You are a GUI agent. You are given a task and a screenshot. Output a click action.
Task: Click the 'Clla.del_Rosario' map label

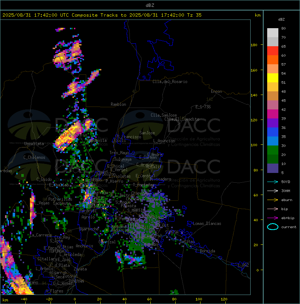170,82
